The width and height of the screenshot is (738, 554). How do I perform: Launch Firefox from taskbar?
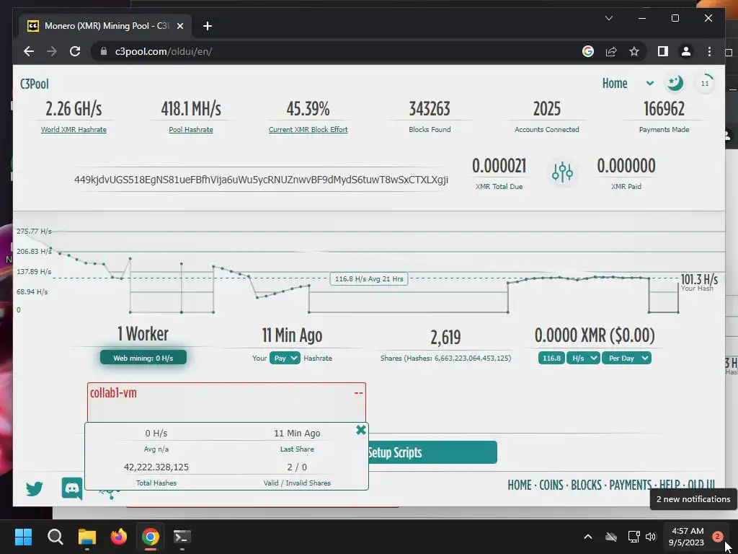coord(119,537)
